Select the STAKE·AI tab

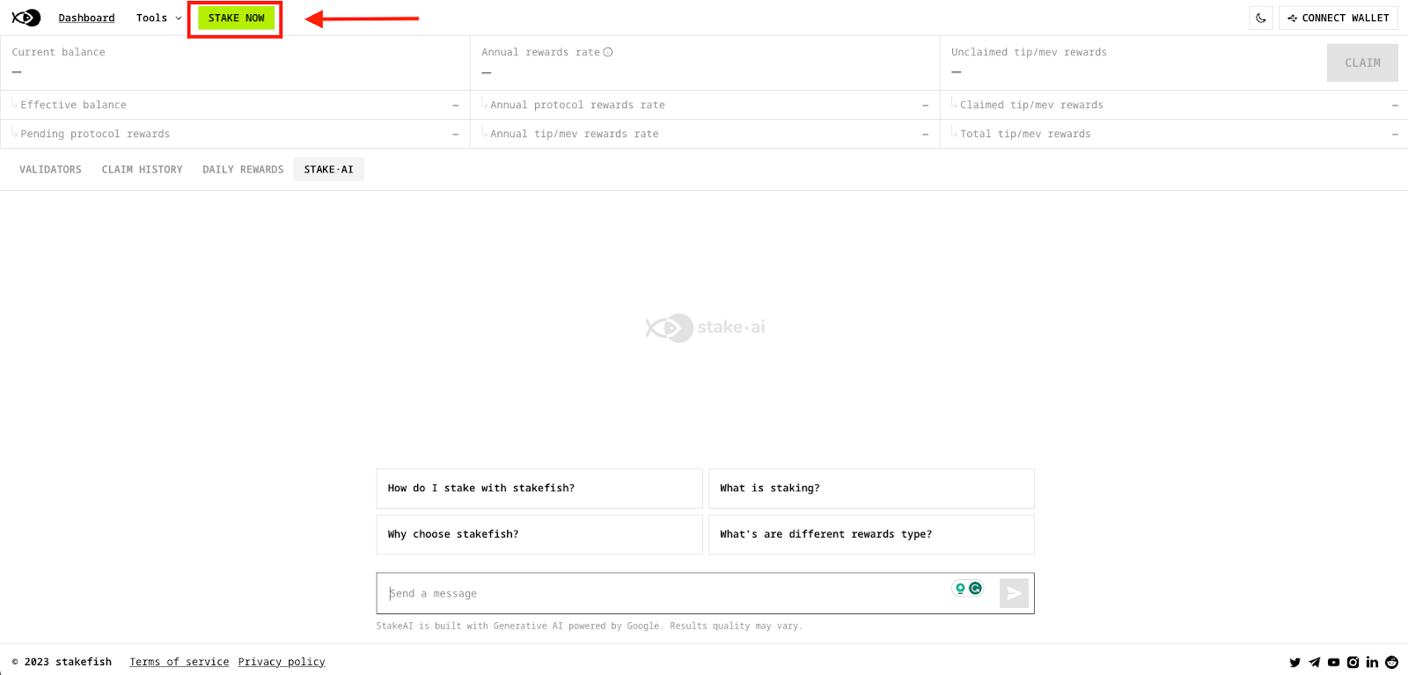point(328,169)
